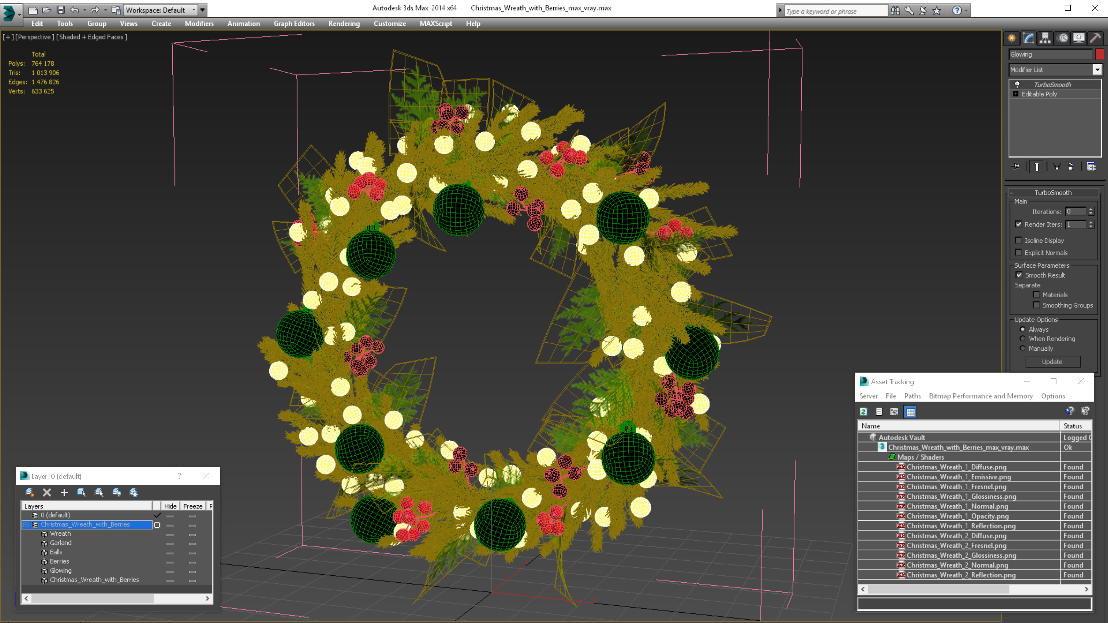This screenshot has height=623, width=1108.
Task: Open the Display command panel tab
Action: [x=1079, y=38]
